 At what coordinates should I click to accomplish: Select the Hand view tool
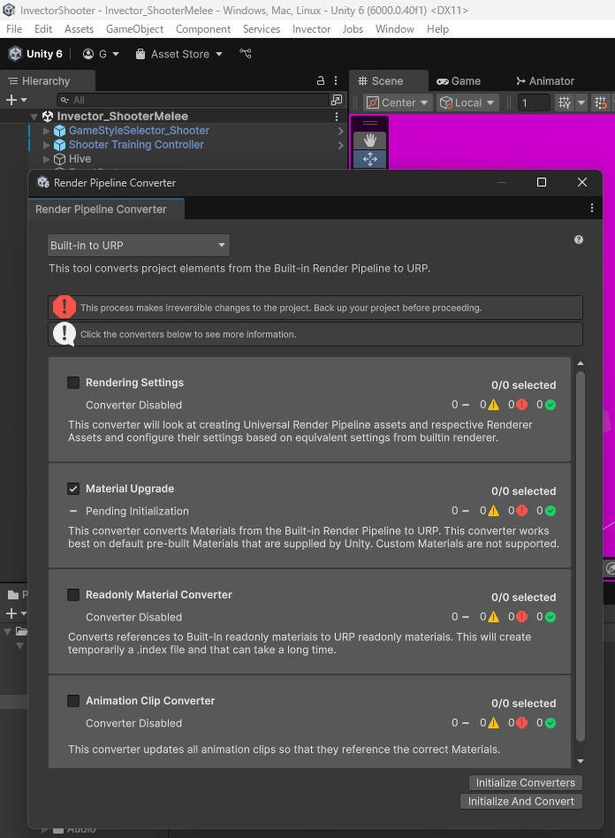[370, 141]
